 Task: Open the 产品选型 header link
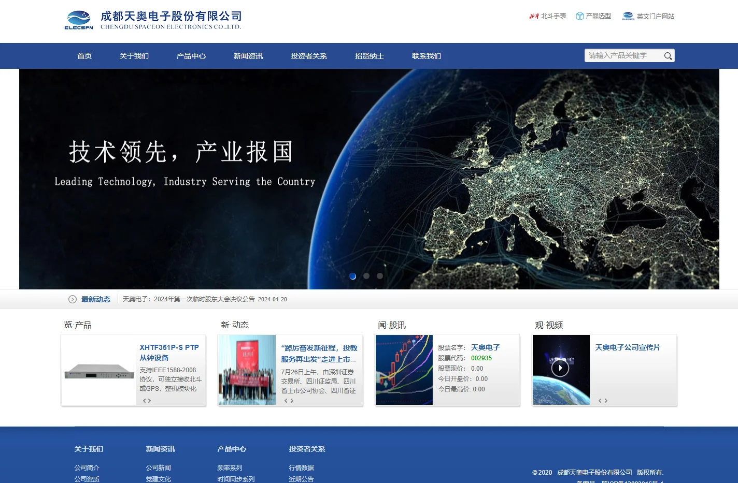[x=599, y=16]
